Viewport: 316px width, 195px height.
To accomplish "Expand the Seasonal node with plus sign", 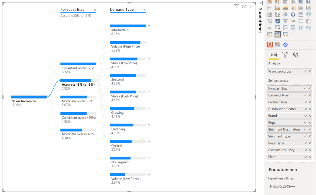I will click(149, 75).
